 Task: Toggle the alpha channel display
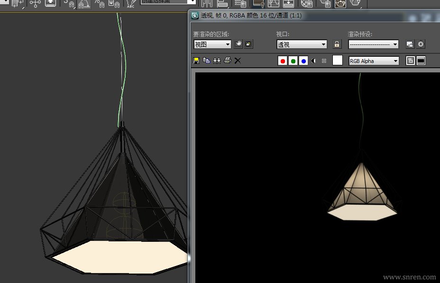[x=313, y=61]
